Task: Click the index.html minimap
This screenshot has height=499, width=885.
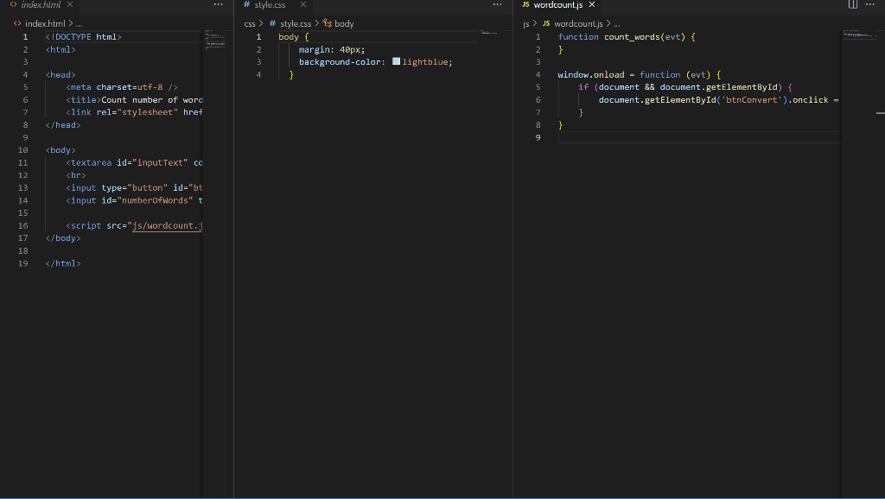Action: (214, 40)
